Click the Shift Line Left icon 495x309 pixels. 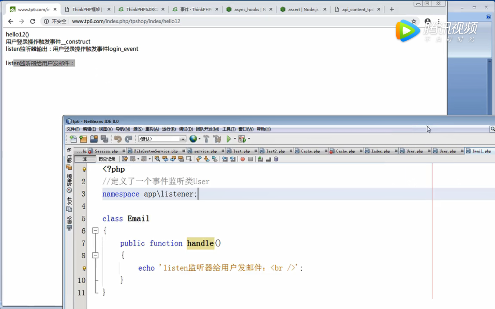[225, 159]
